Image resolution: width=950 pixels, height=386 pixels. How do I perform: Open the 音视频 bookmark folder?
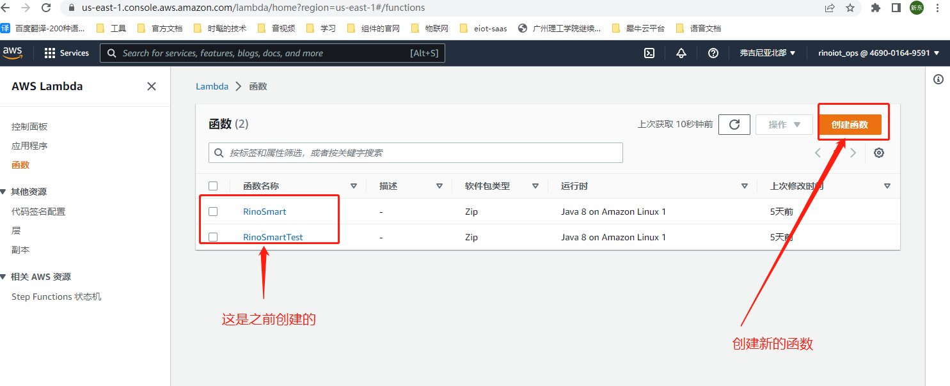[276, 28]
